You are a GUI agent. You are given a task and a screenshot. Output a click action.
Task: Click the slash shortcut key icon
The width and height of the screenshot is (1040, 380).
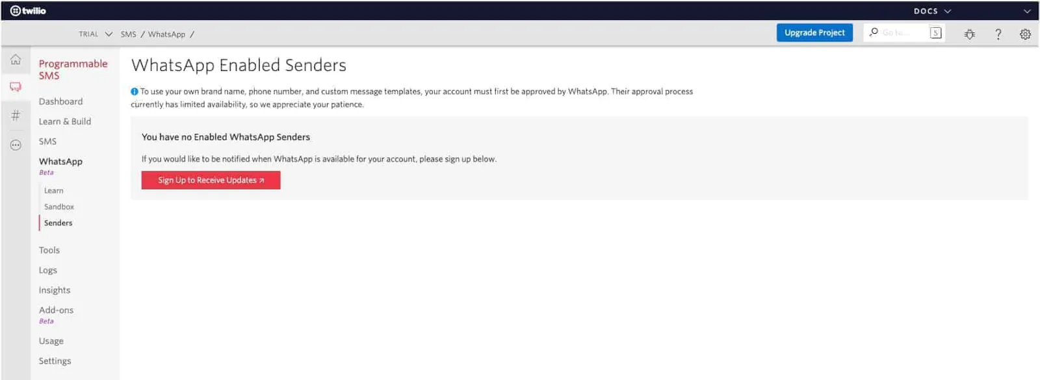pos(935,32)
